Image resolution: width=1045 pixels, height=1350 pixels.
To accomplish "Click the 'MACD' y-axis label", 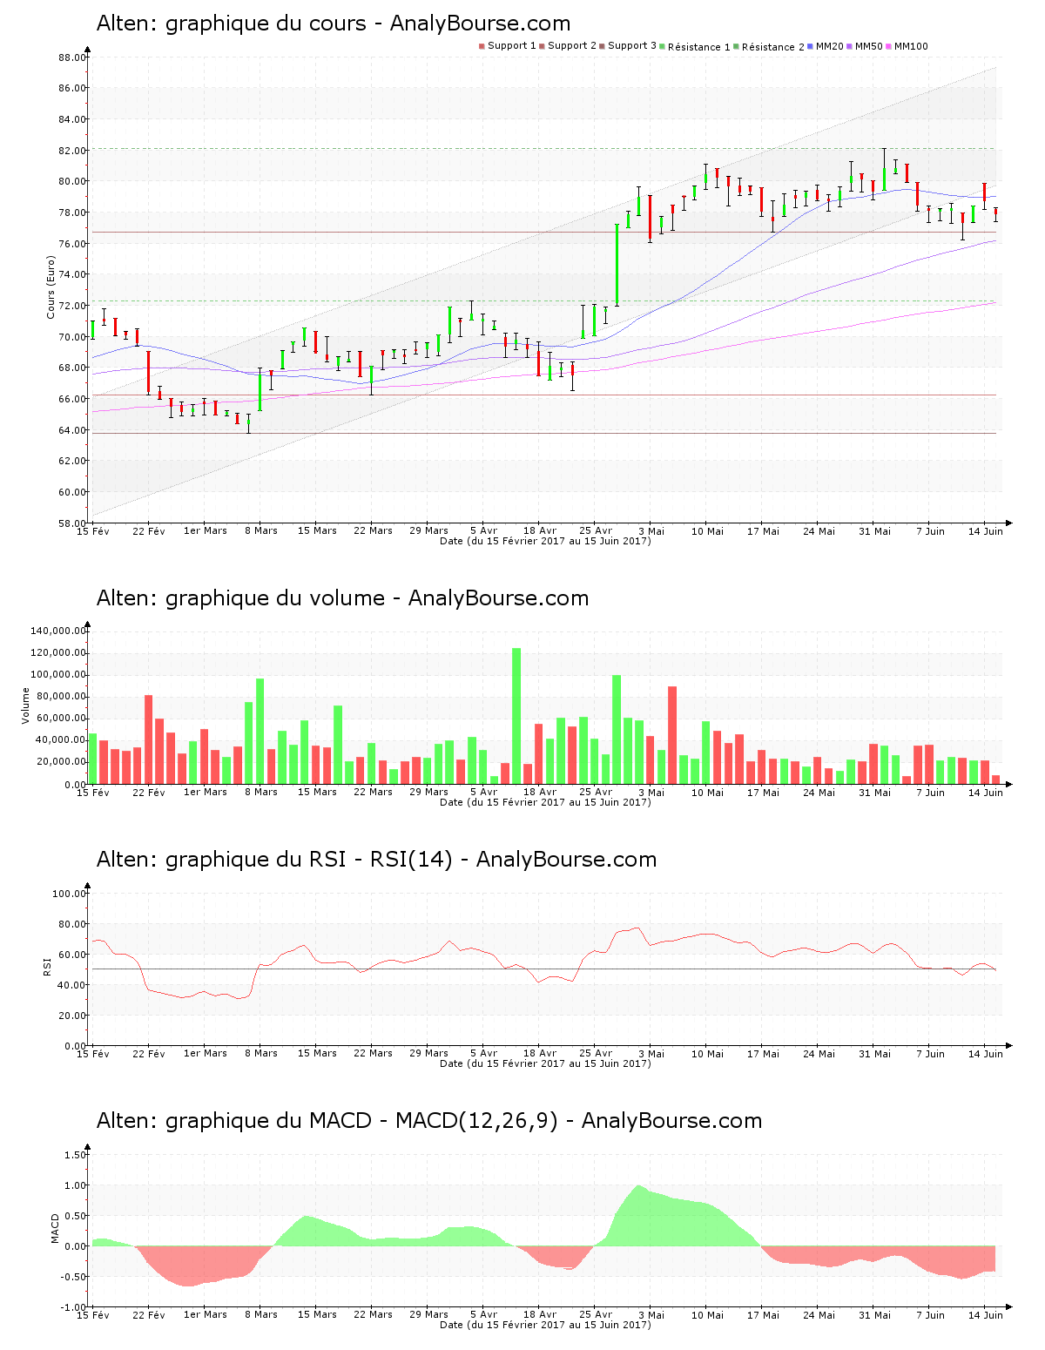I will point(55,1228).
